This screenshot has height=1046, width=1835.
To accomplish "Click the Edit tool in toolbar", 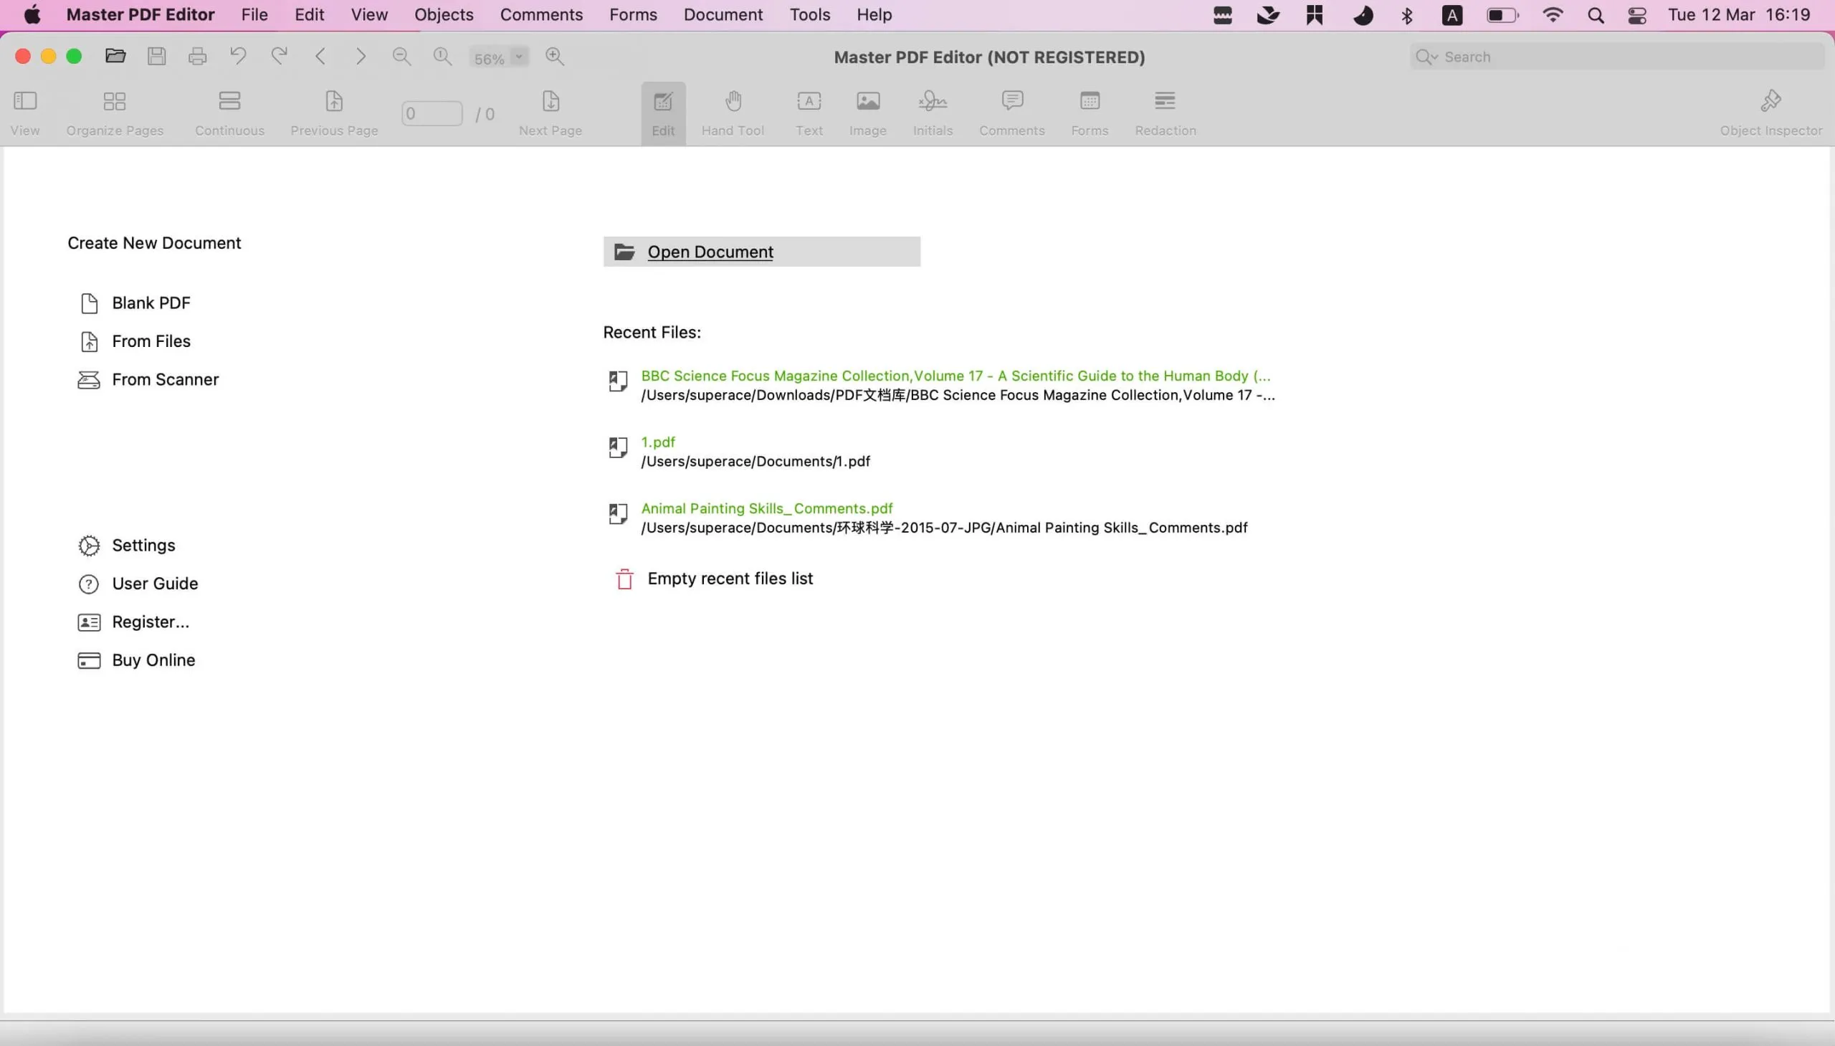I will click(663, 111).
